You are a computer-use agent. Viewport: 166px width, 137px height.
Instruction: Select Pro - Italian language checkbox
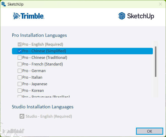[x=20, y=77]
